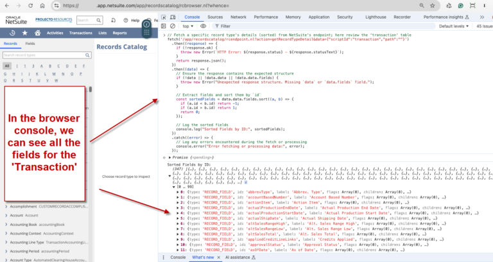The height and width of the screenshot is (262, 493).
Task: Open more DevTools tabs chevron
Action: tap(482, 17)
